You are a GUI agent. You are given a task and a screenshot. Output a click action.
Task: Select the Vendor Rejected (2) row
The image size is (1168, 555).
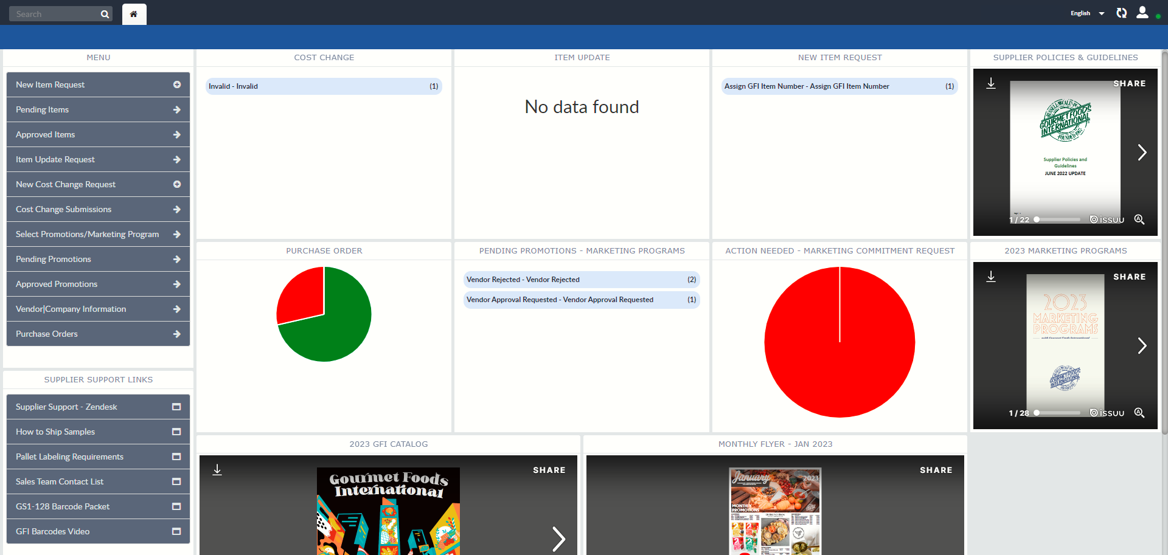(x=581, y=280)
